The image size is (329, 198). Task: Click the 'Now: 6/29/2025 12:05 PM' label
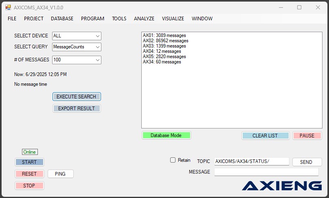[x=40, y=74]
